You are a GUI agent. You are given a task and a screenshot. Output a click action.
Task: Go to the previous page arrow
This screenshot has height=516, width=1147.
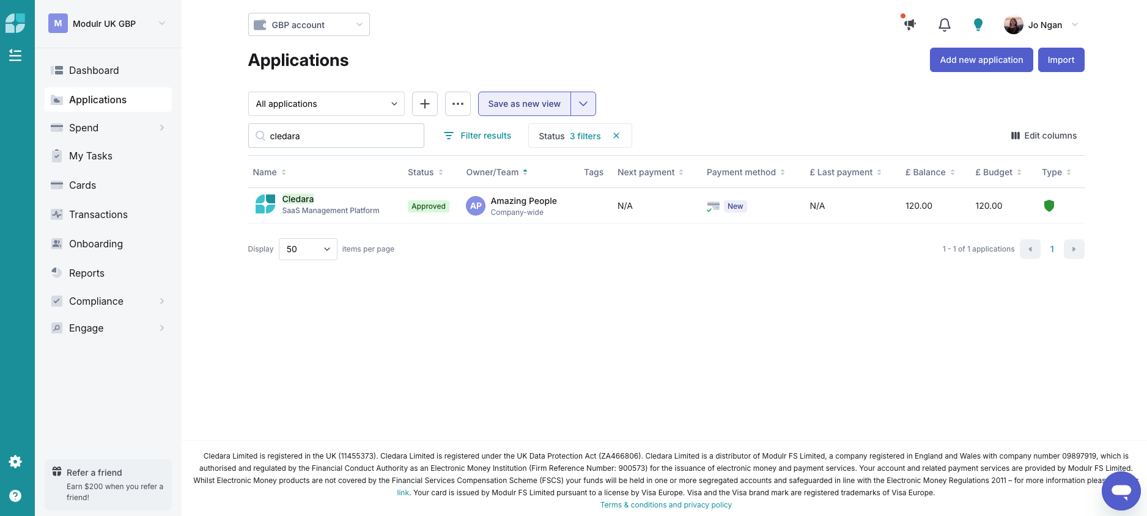coord(1030,249)
